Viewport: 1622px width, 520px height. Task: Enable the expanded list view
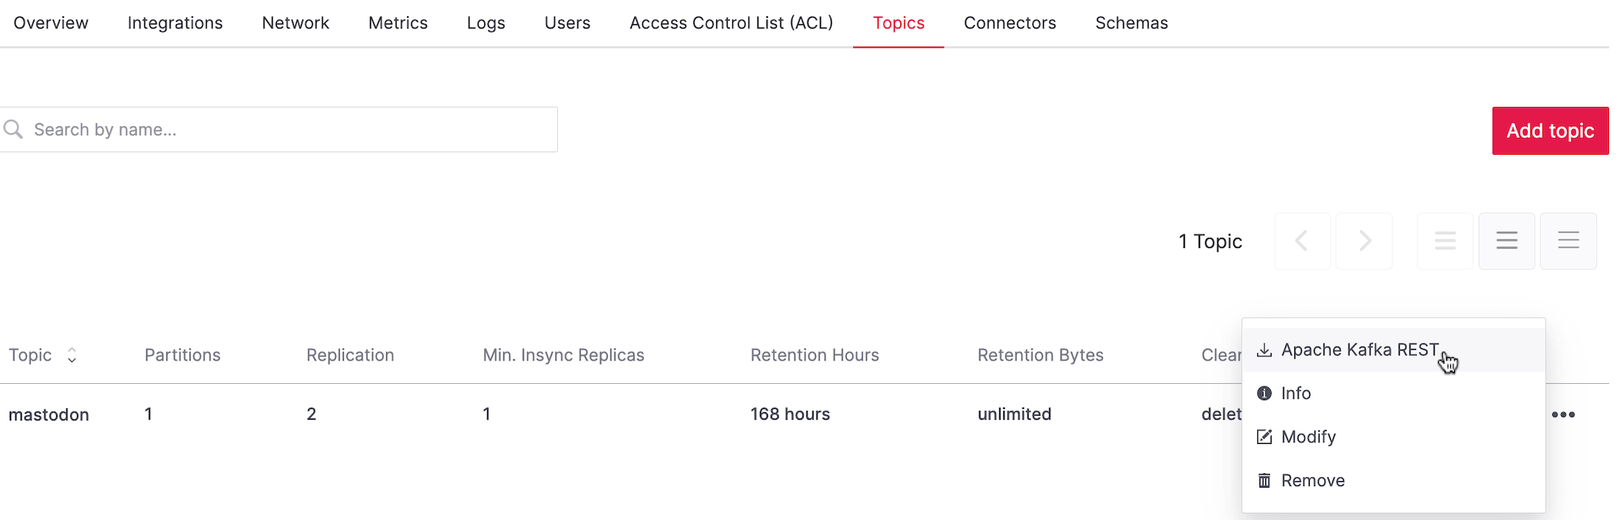(1568, 241)
